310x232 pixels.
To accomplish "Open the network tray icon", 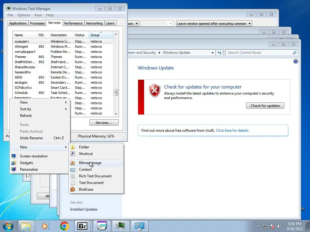I will tap(265, 226).
